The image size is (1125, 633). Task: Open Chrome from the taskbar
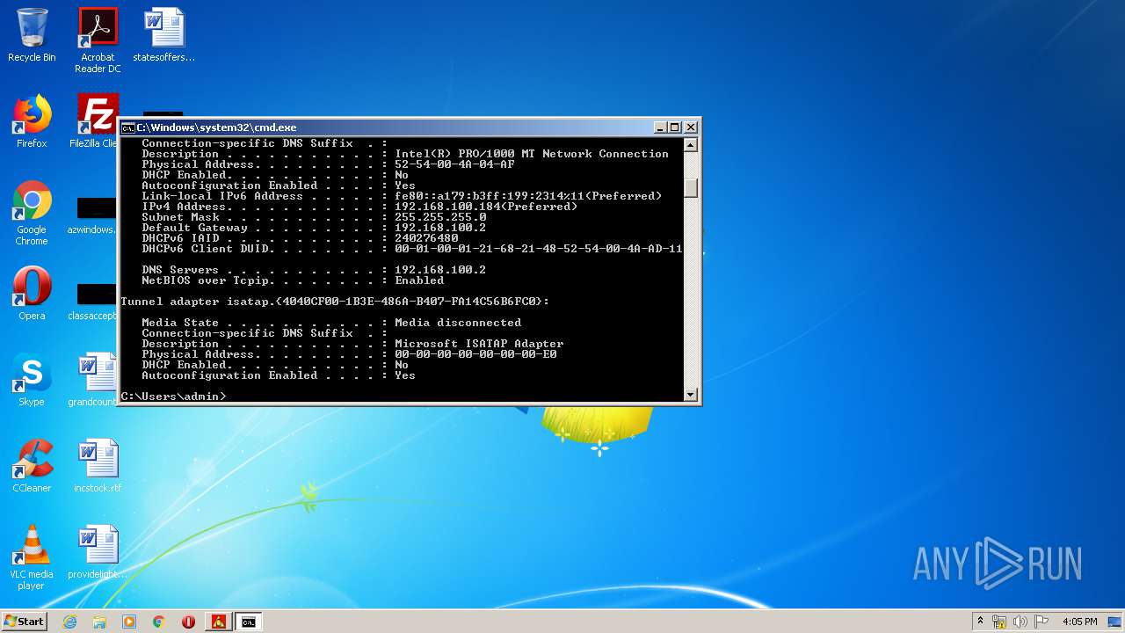tap(159, 622)
